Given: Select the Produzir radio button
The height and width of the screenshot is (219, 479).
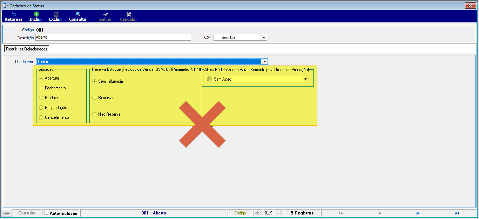Looking at the screenshot, I should pyautogui.click(x=41, y=98).
